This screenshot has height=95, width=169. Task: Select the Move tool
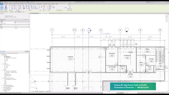click(x=24, y=8)
